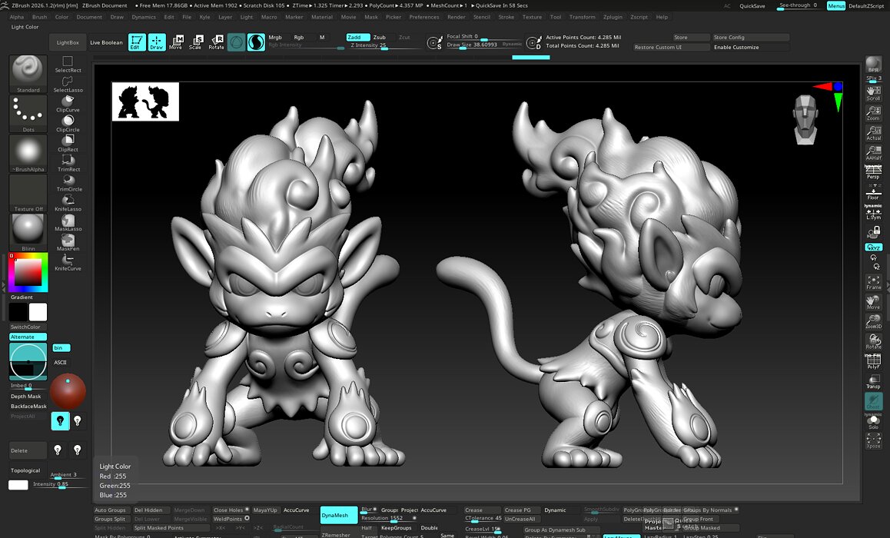The height and width of the screenshot is (538, 890).
Task: Select the white main color swatch
Action: tap(38, 312)
